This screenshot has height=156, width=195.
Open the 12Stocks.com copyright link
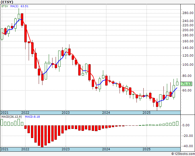pos(183,154)
